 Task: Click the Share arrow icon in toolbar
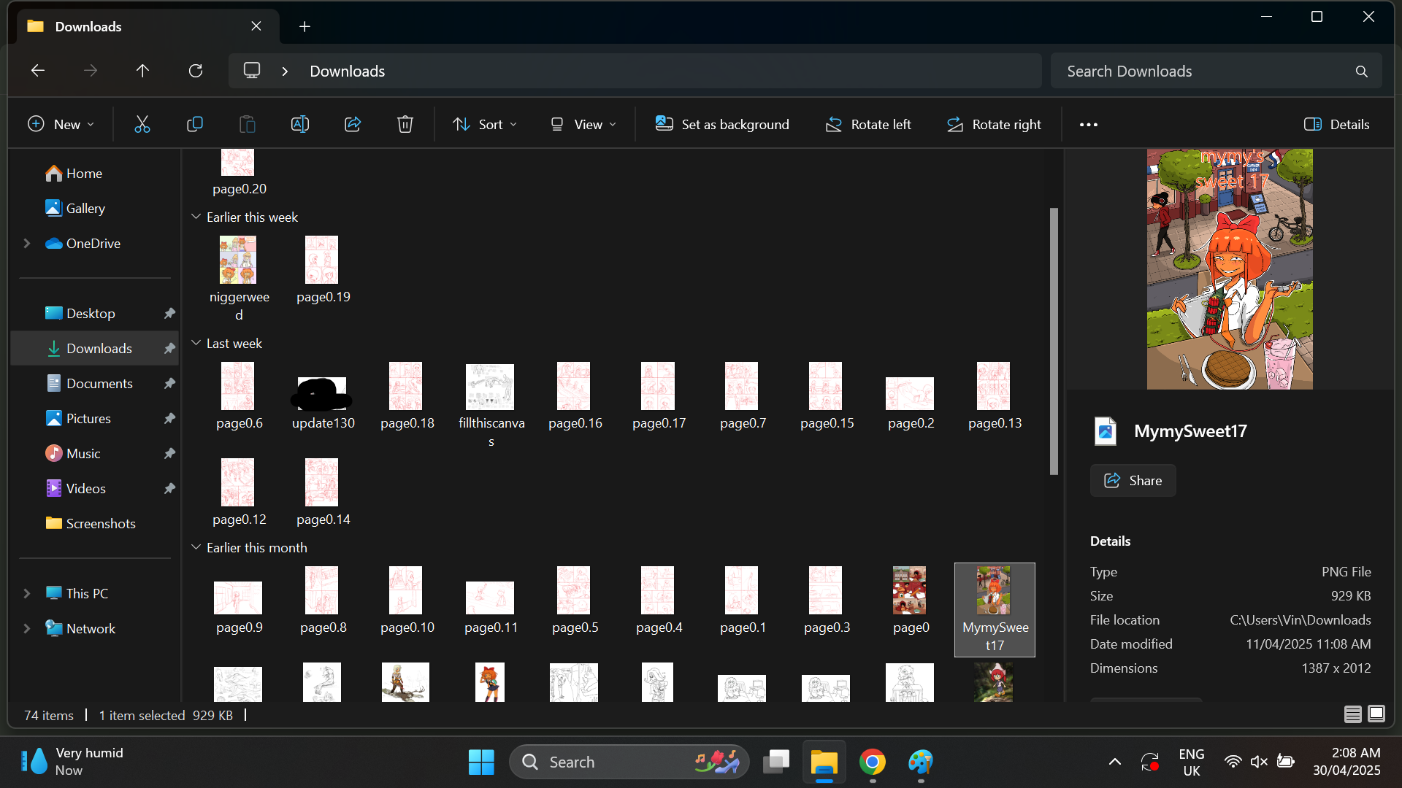coord(353,125)
